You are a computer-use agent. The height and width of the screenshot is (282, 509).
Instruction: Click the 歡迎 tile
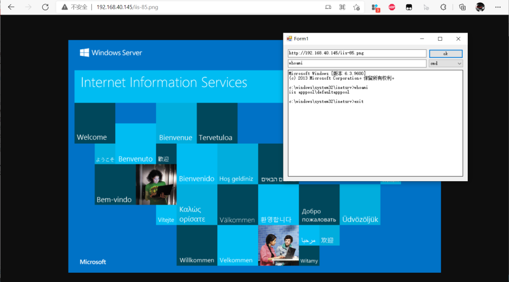[166, 154]
